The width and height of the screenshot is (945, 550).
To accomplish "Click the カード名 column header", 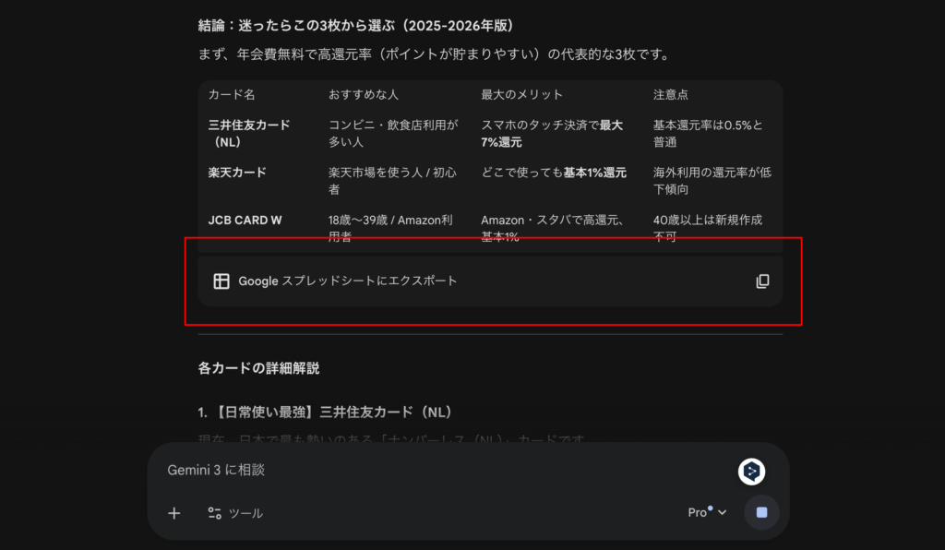I will (232, 95).
